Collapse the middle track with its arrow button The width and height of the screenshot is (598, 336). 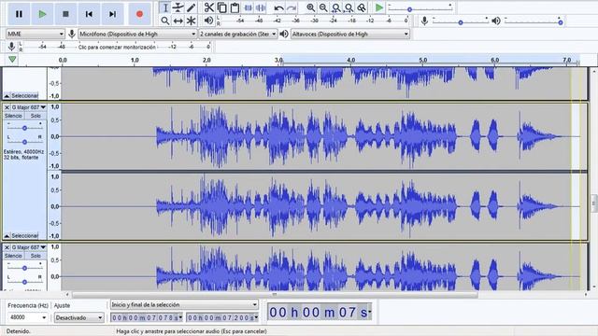click(7, 236)
